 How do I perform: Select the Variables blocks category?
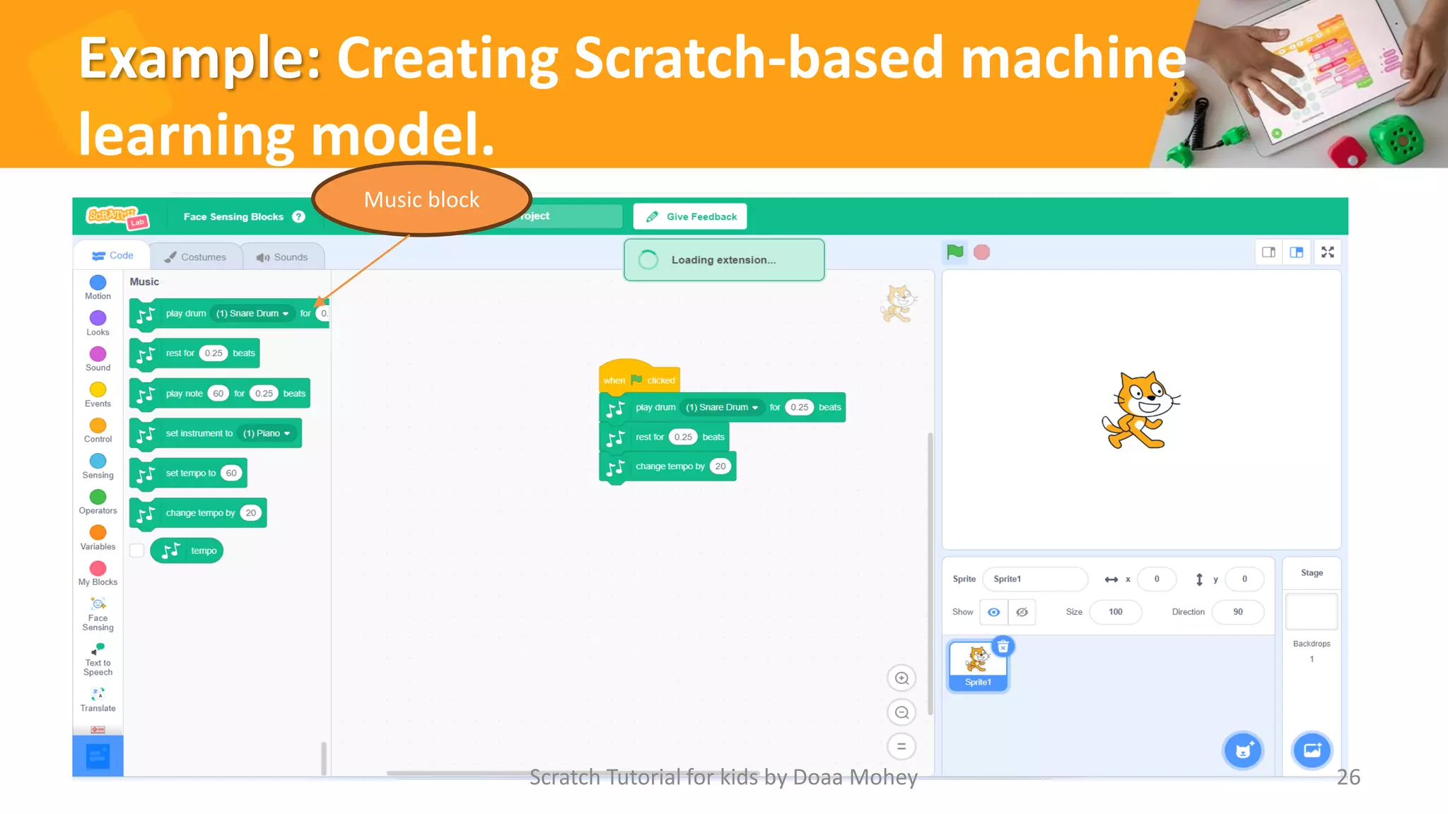pyautogui.click(x=98, y=538)
